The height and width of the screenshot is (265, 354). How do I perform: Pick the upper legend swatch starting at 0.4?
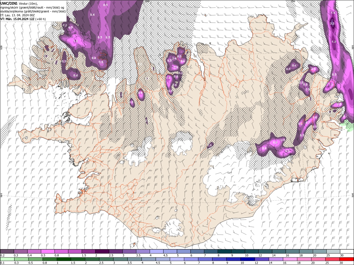34,251
